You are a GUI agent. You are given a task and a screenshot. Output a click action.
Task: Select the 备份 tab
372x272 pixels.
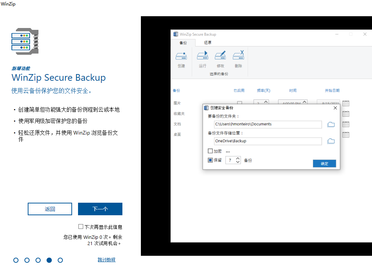[183, 43]
